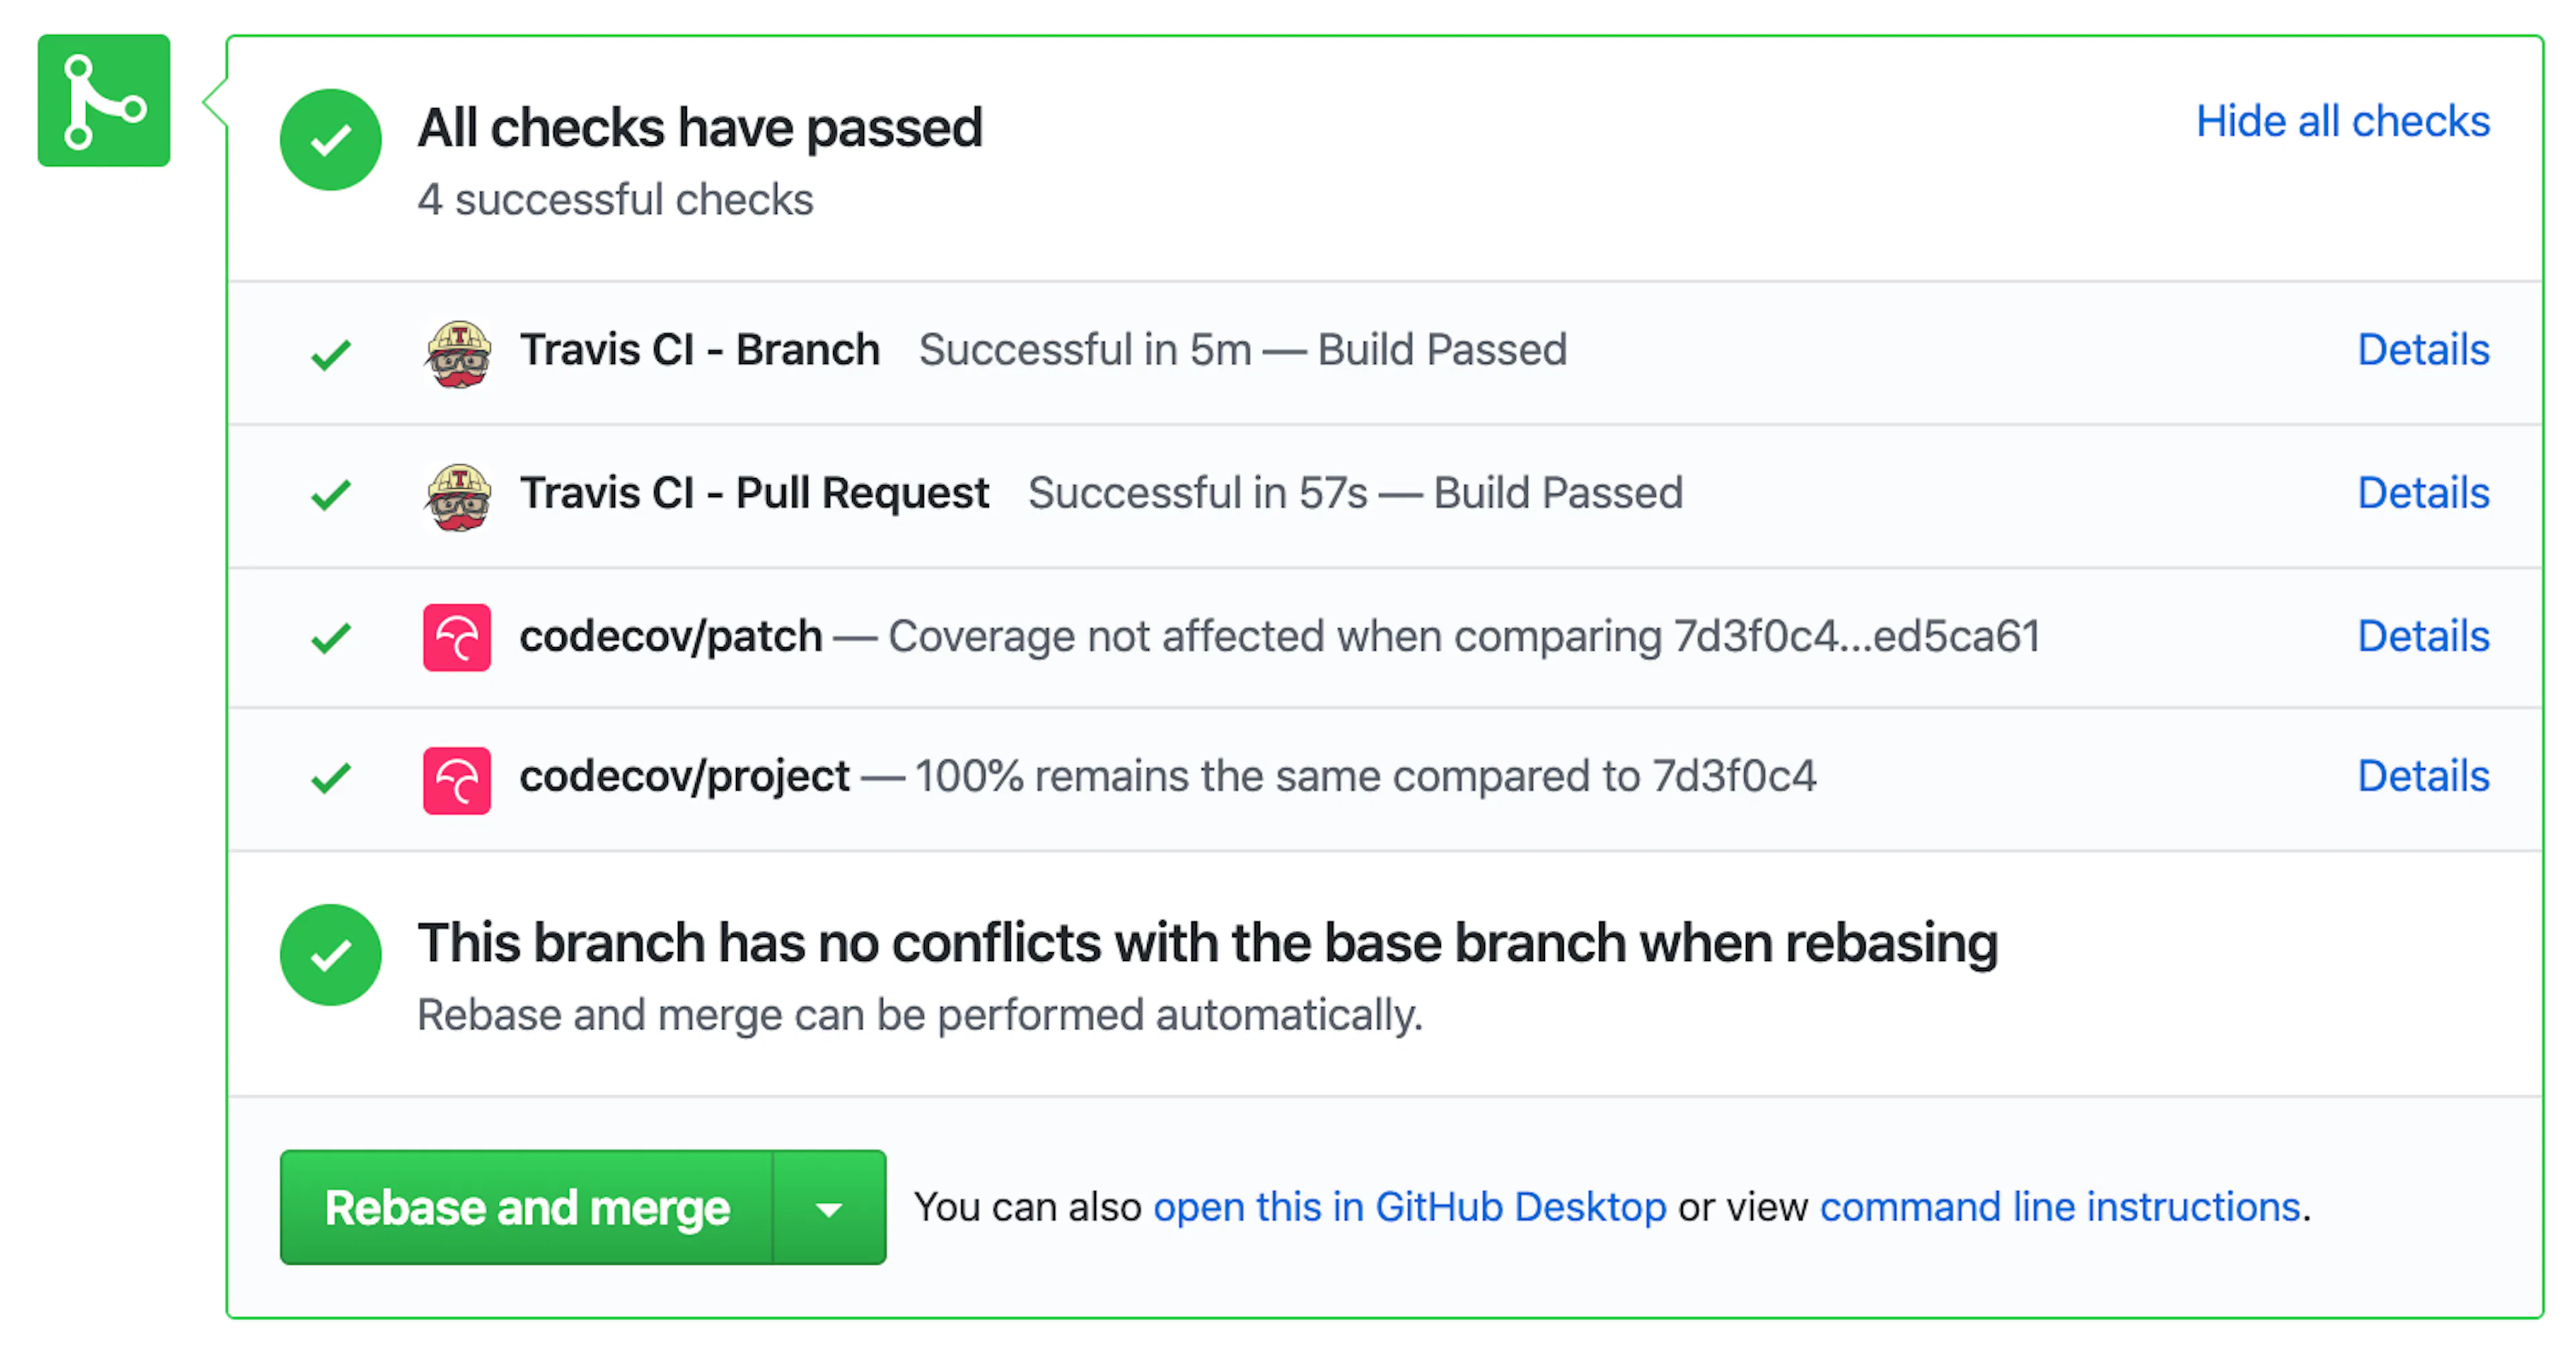Image resolution: width=2576 pixels, height=1354 pixels.
Task: Click open this in GitHub Desktop link
Action: (1410, 1207)
